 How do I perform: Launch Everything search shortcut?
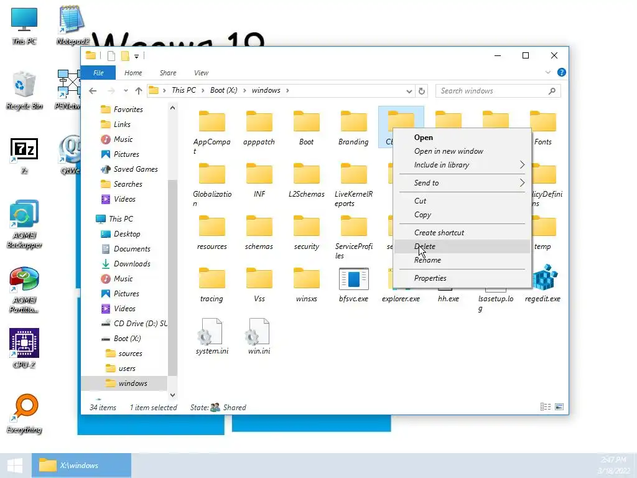pos(24,414)
